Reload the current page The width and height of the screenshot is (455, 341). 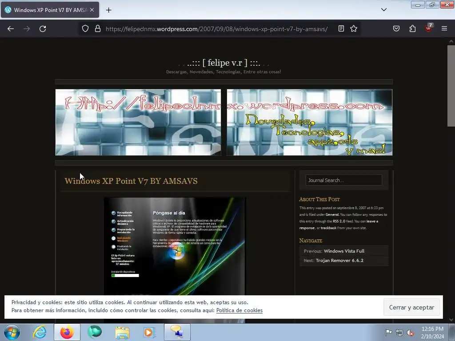click(43, 29)
